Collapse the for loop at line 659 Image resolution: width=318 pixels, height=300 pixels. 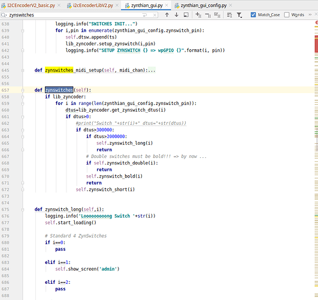point(23,104)
